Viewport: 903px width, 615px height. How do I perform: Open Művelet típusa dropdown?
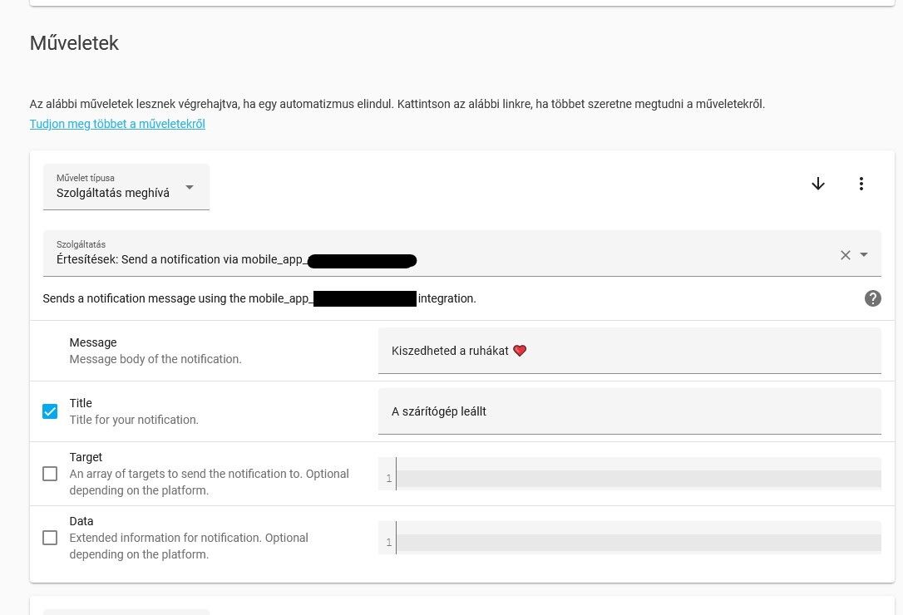click(126, 187)
